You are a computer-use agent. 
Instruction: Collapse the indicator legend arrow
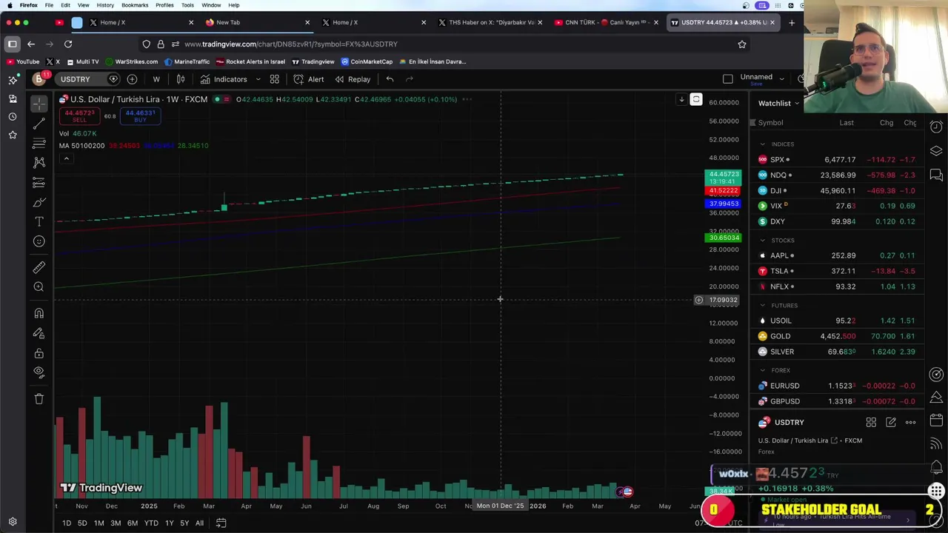click(x=66, y=158)
